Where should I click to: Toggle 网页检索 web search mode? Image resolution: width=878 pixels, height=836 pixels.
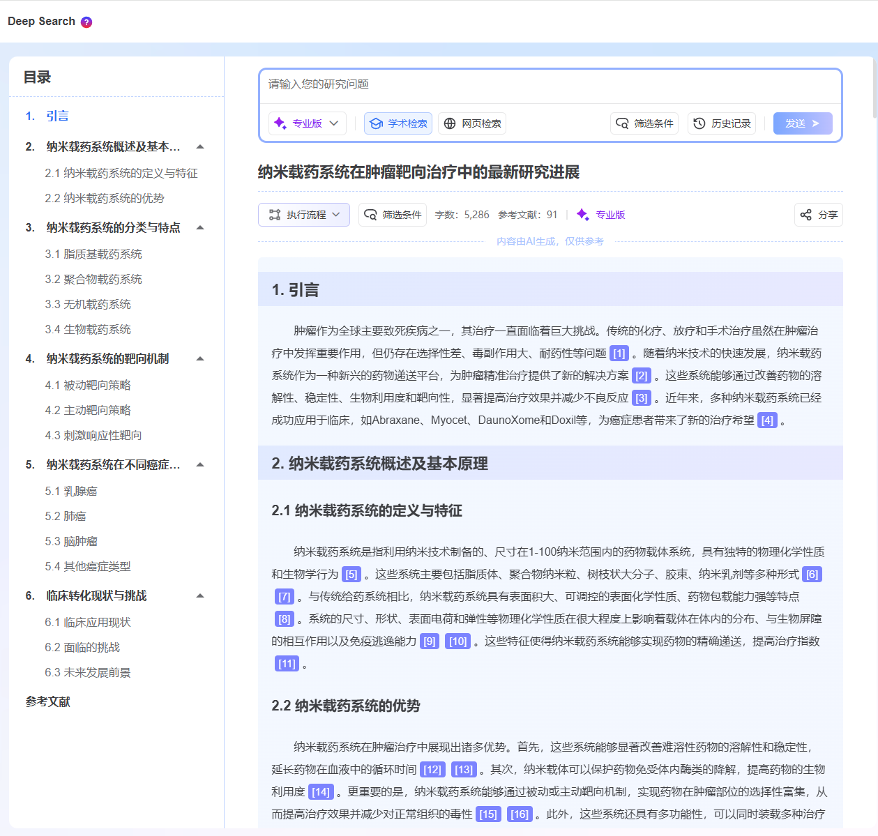(472, 123)
